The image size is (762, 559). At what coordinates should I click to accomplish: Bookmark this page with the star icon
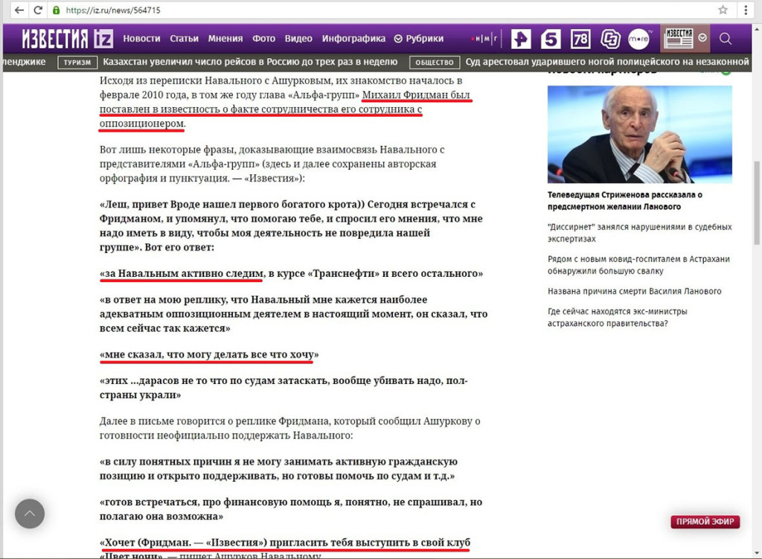tap(723, 10)
